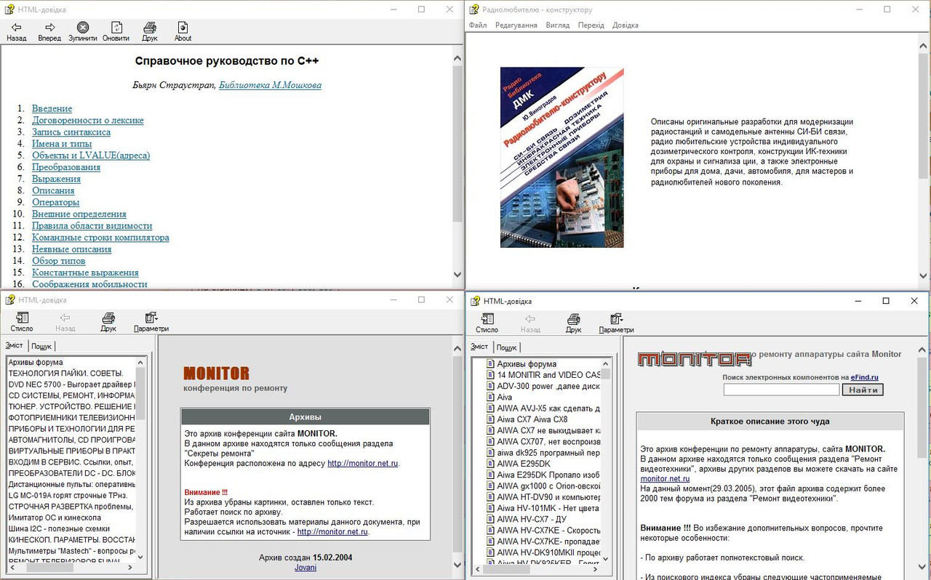Follow the Преобразования link

[x=66, y=167]
